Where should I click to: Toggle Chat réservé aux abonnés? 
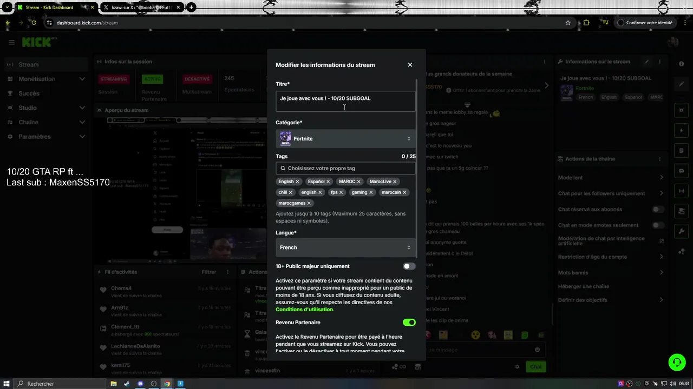click(x=658, y=209)
